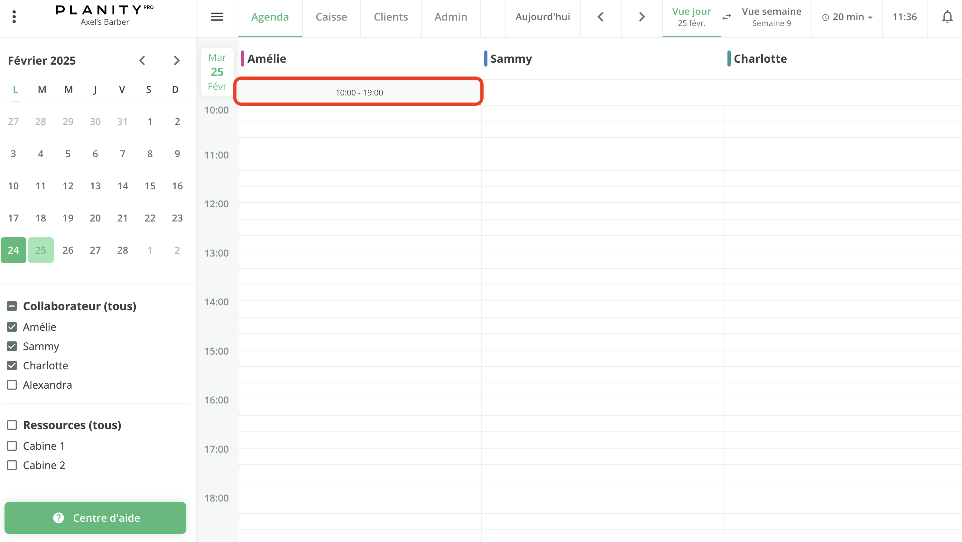The height and width of the screenshot is (542, 962).
Task: Click the swap arrows between day and week views
Action: click(726, 17)
